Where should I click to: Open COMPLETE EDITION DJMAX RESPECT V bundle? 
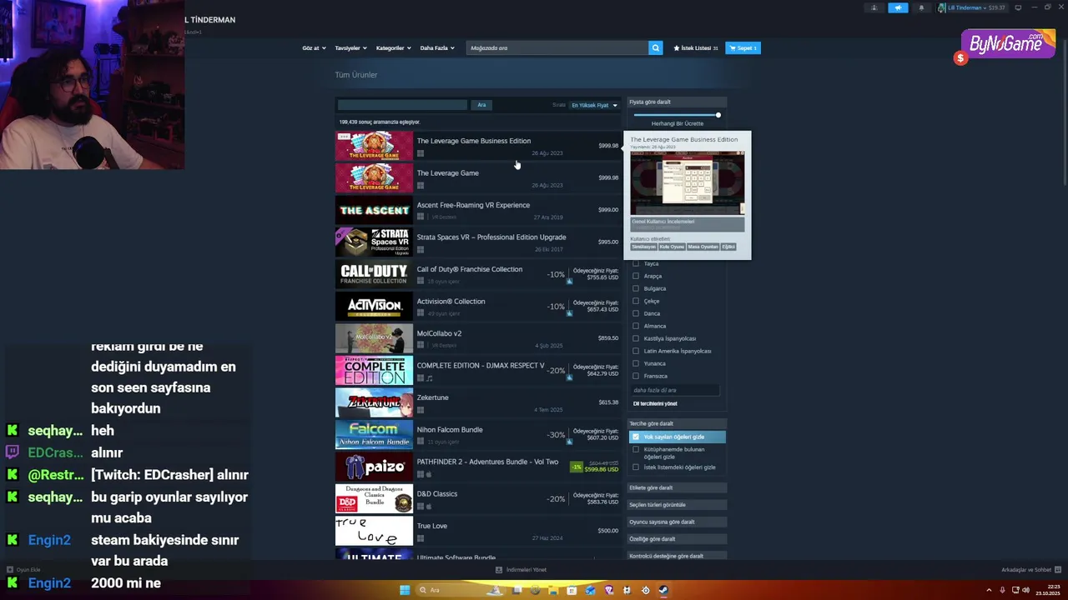[478, 371]
